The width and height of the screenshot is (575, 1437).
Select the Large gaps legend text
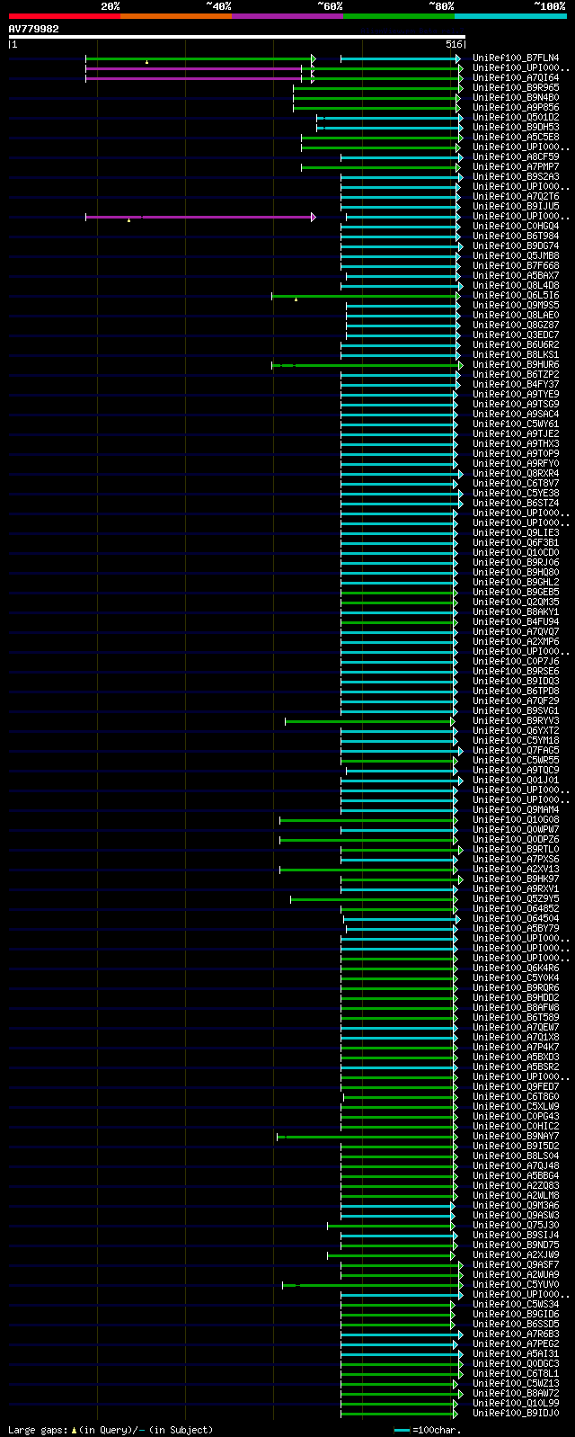click(x=111, y=1430)
